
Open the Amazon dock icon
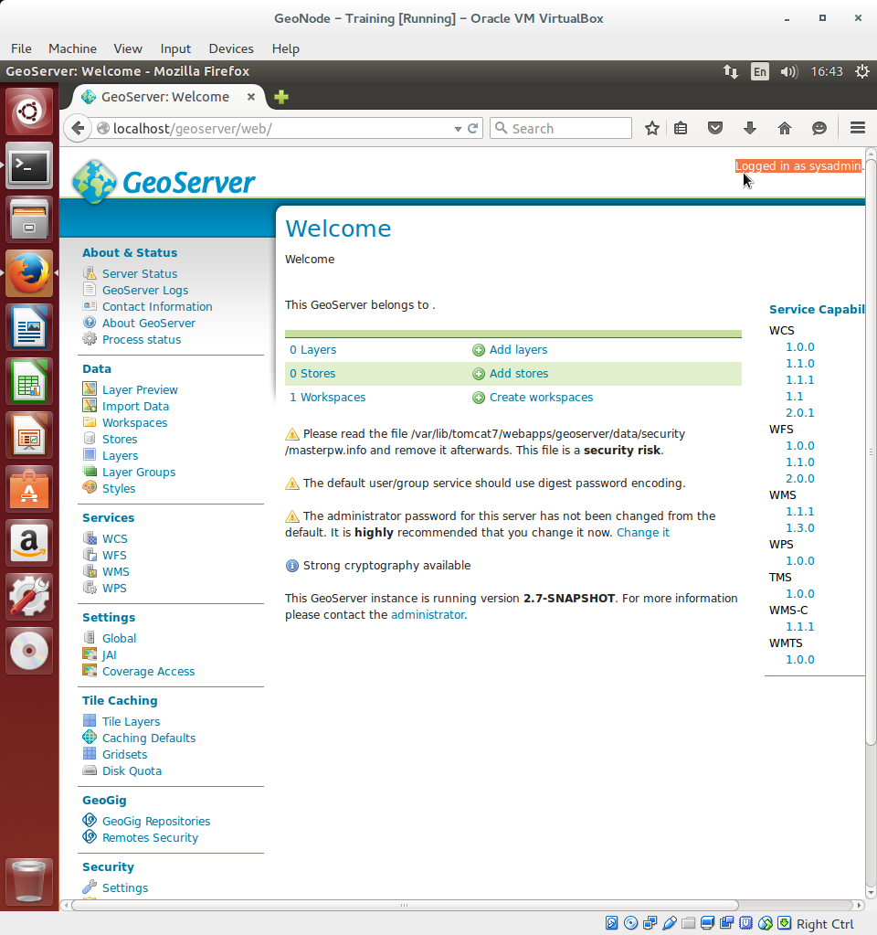click(x=28, y=543)
